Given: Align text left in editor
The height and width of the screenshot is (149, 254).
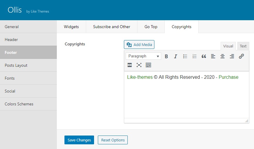Looking at the screenshot, I should click(213, 56).
